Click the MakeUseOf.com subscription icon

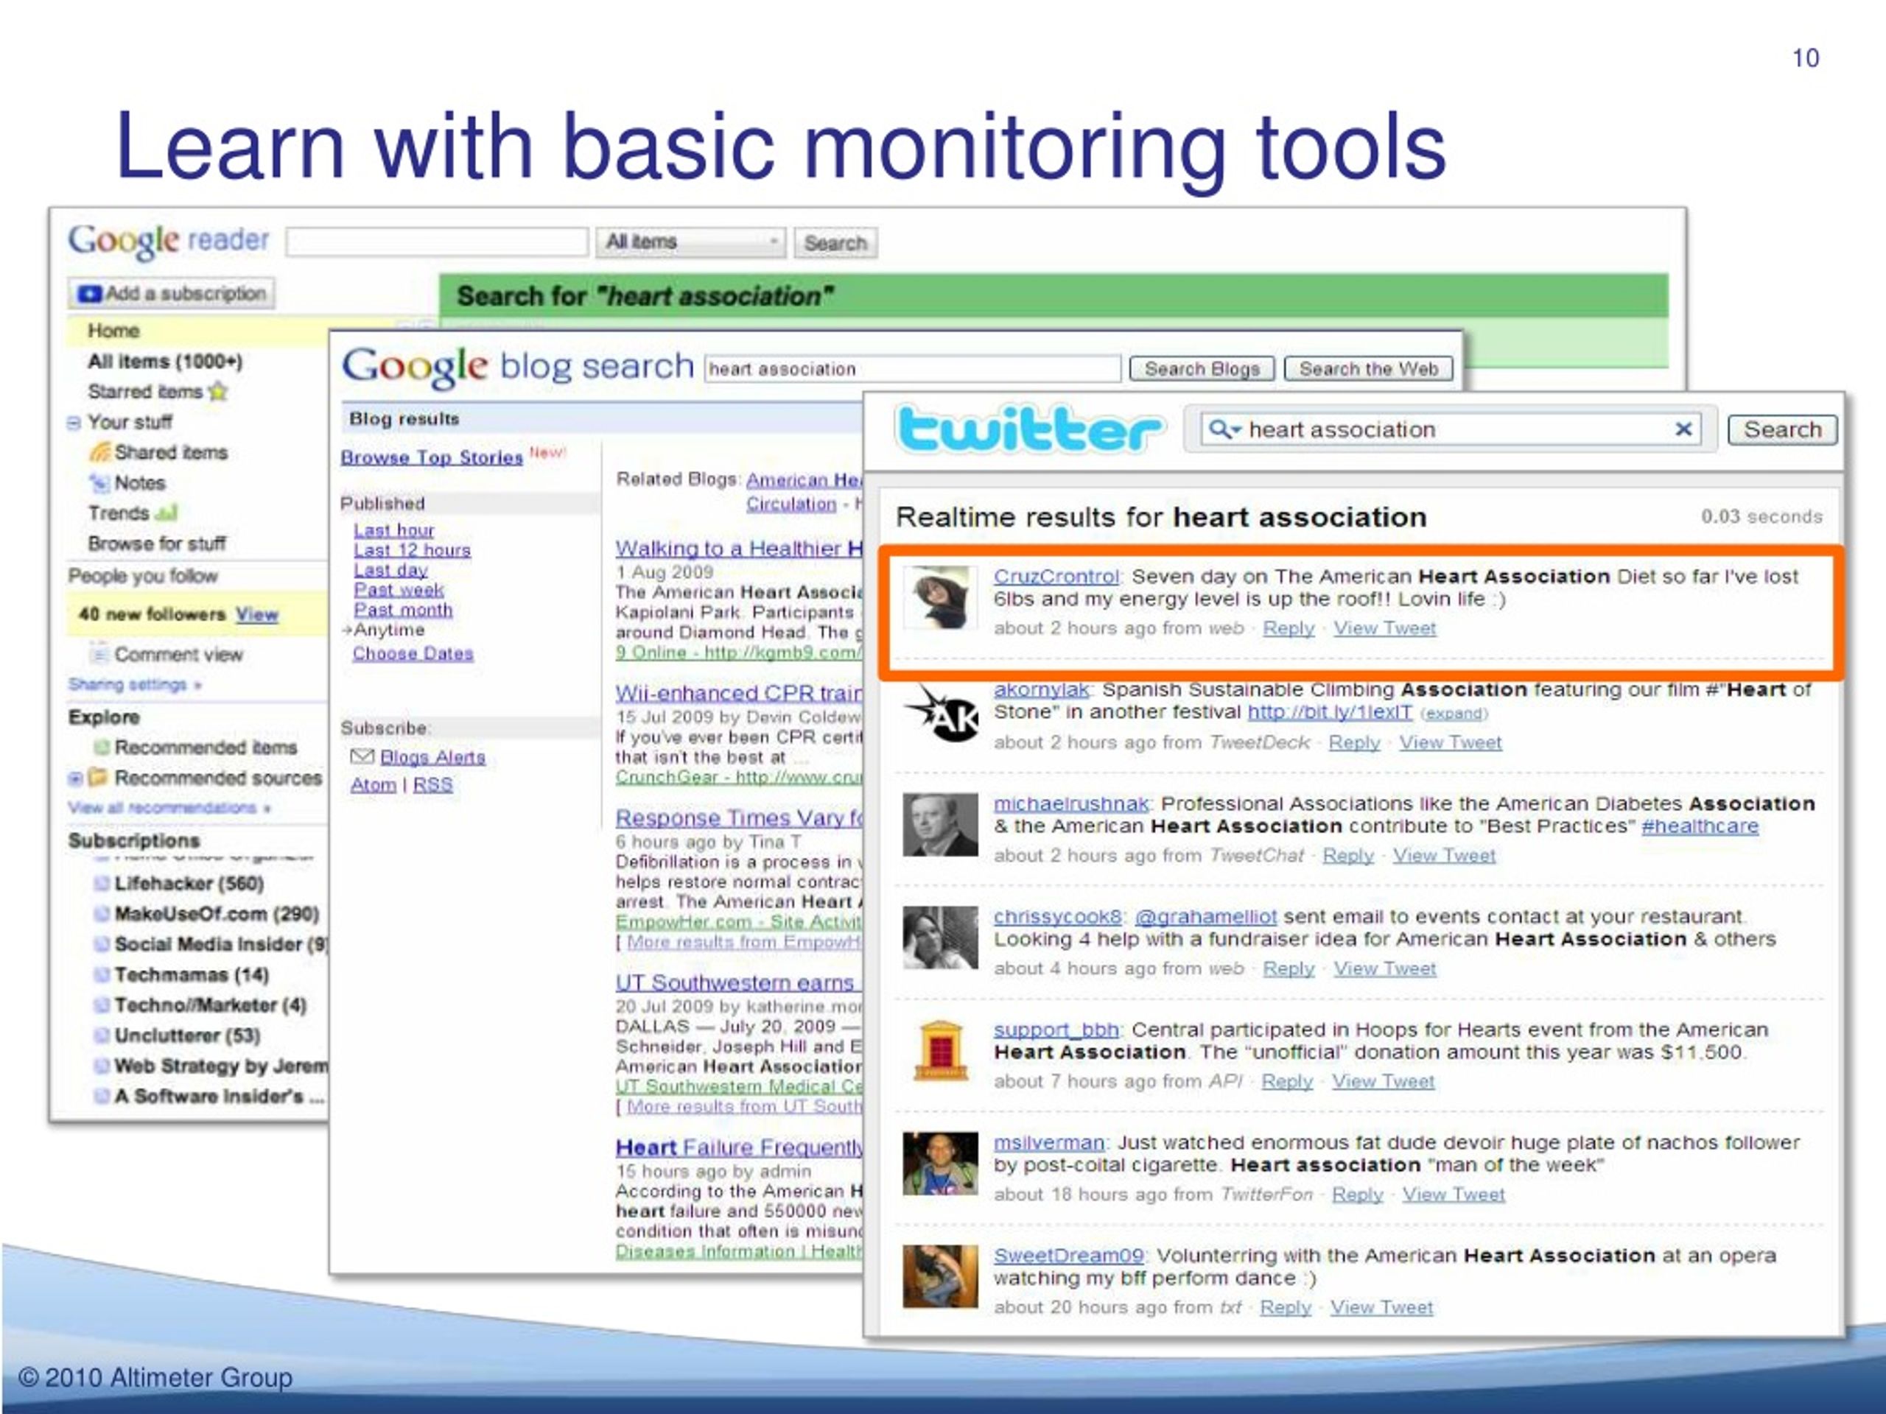point(102,914)
